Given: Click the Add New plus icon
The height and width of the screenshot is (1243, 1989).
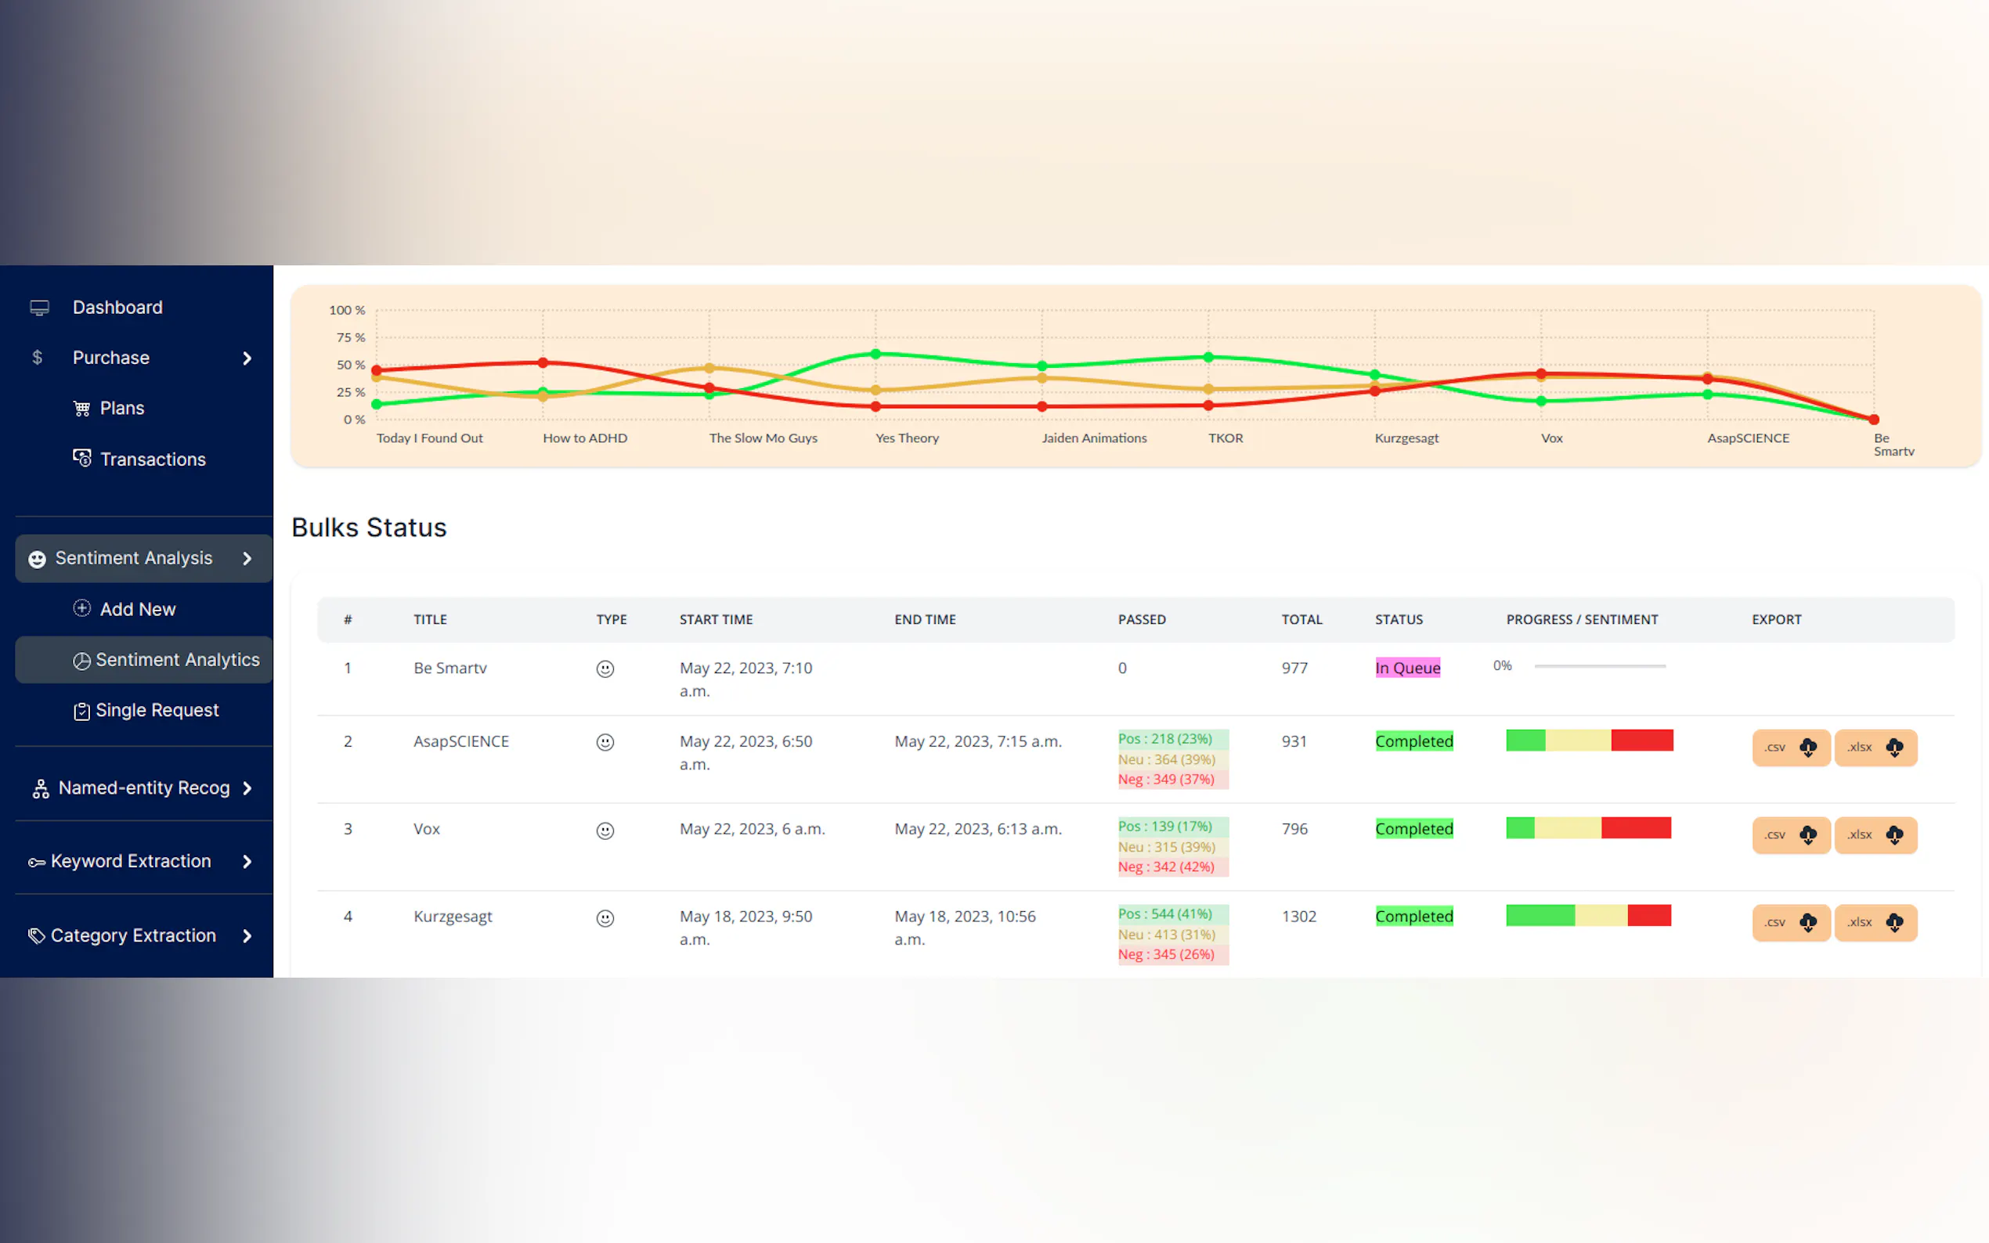Looking at the screenshot, I should tap(81, 608).
